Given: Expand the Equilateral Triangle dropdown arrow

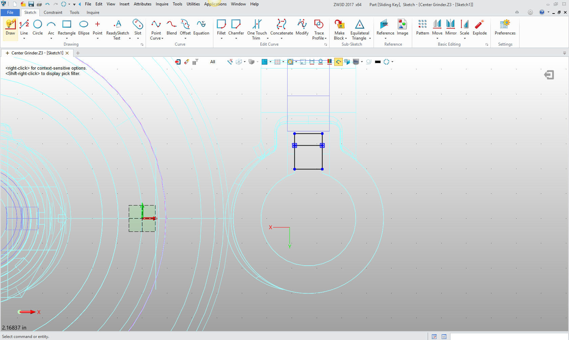Looking at the screenshot, I should point(370,39).
